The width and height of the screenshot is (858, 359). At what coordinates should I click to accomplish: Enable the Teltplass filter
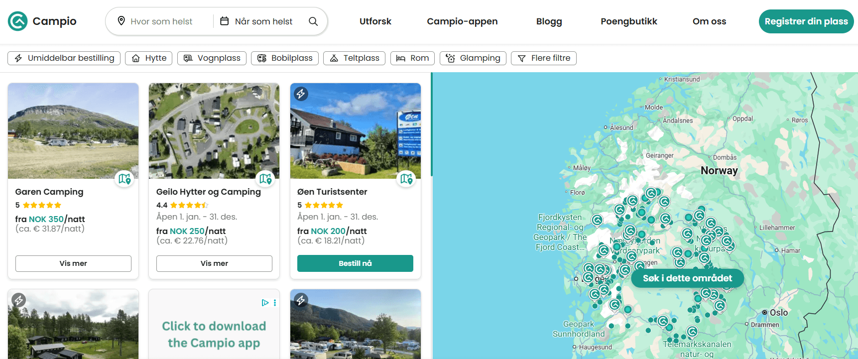tap(355, 58)
